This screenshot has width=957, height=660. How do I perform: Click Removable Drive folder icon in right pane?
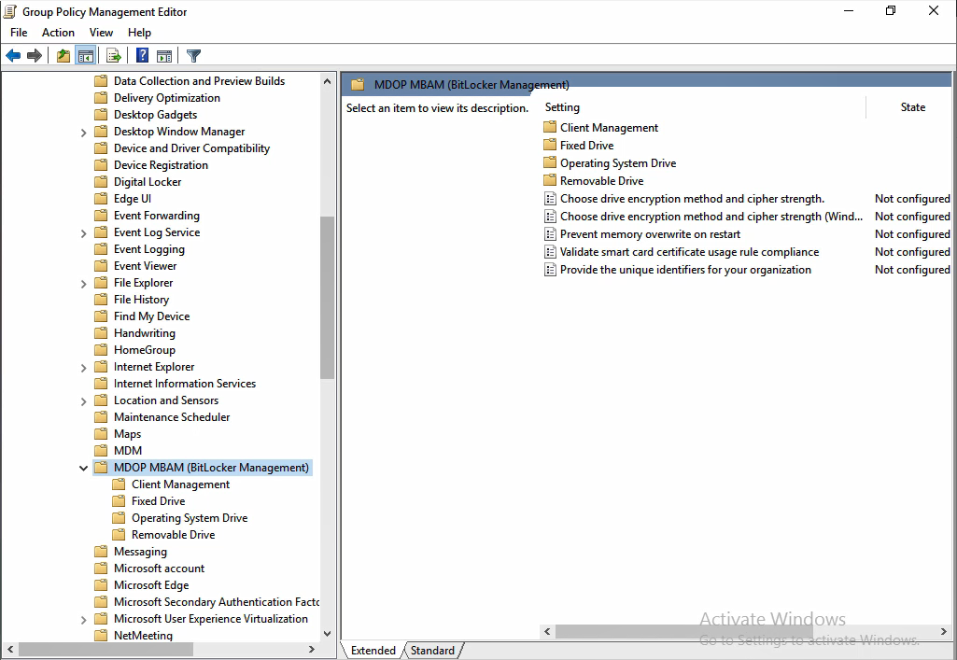pos(550,180)
